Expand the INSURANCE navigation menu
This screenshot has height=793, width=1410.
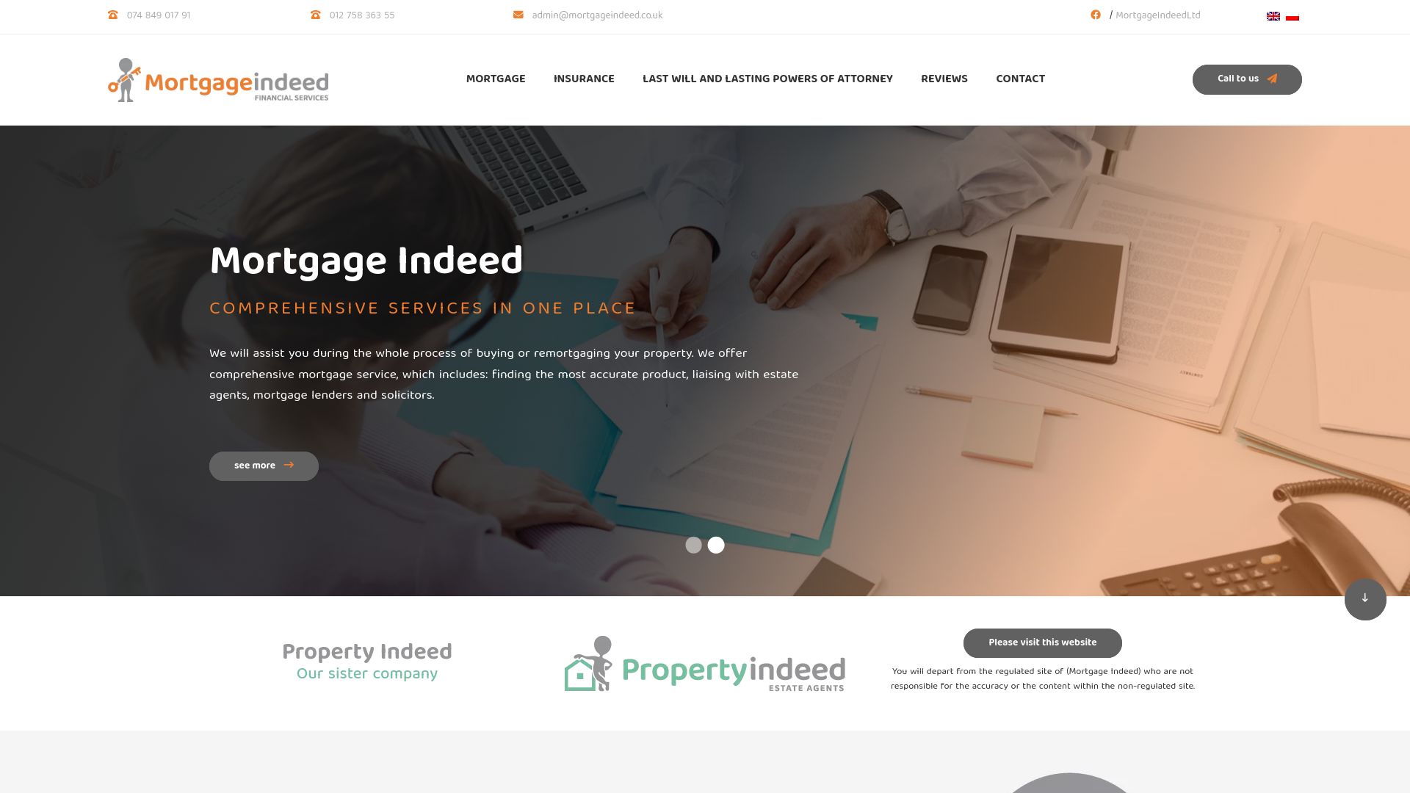(x=584, y=79)
